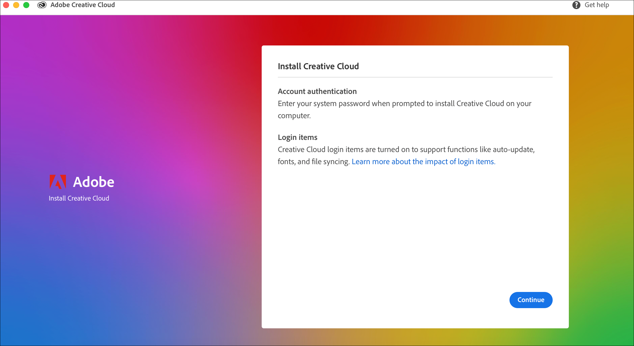Click the red Adobe logo on the left panel

(x=58, y=181)
